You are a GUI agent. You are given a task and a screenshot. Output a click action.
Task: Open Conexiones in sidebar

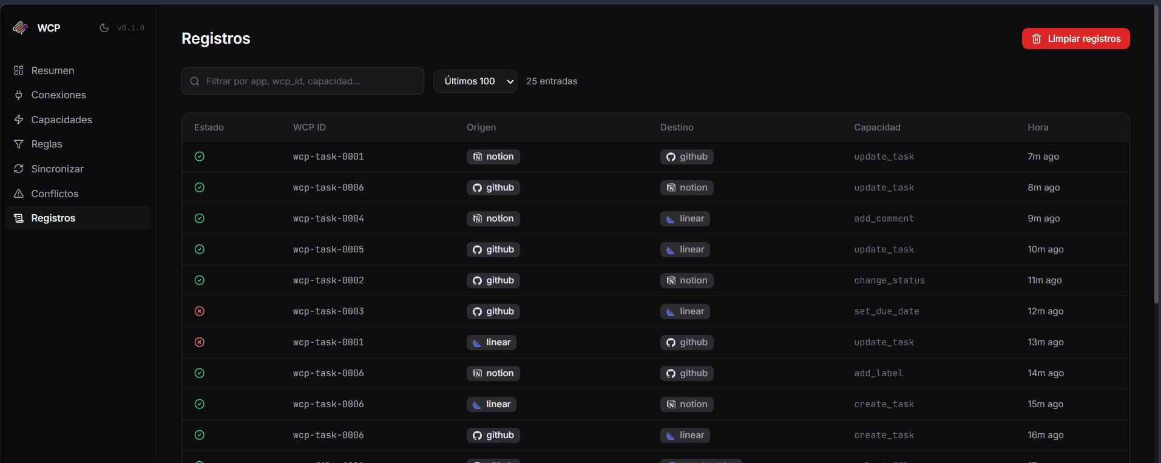[x=78, y=95]
